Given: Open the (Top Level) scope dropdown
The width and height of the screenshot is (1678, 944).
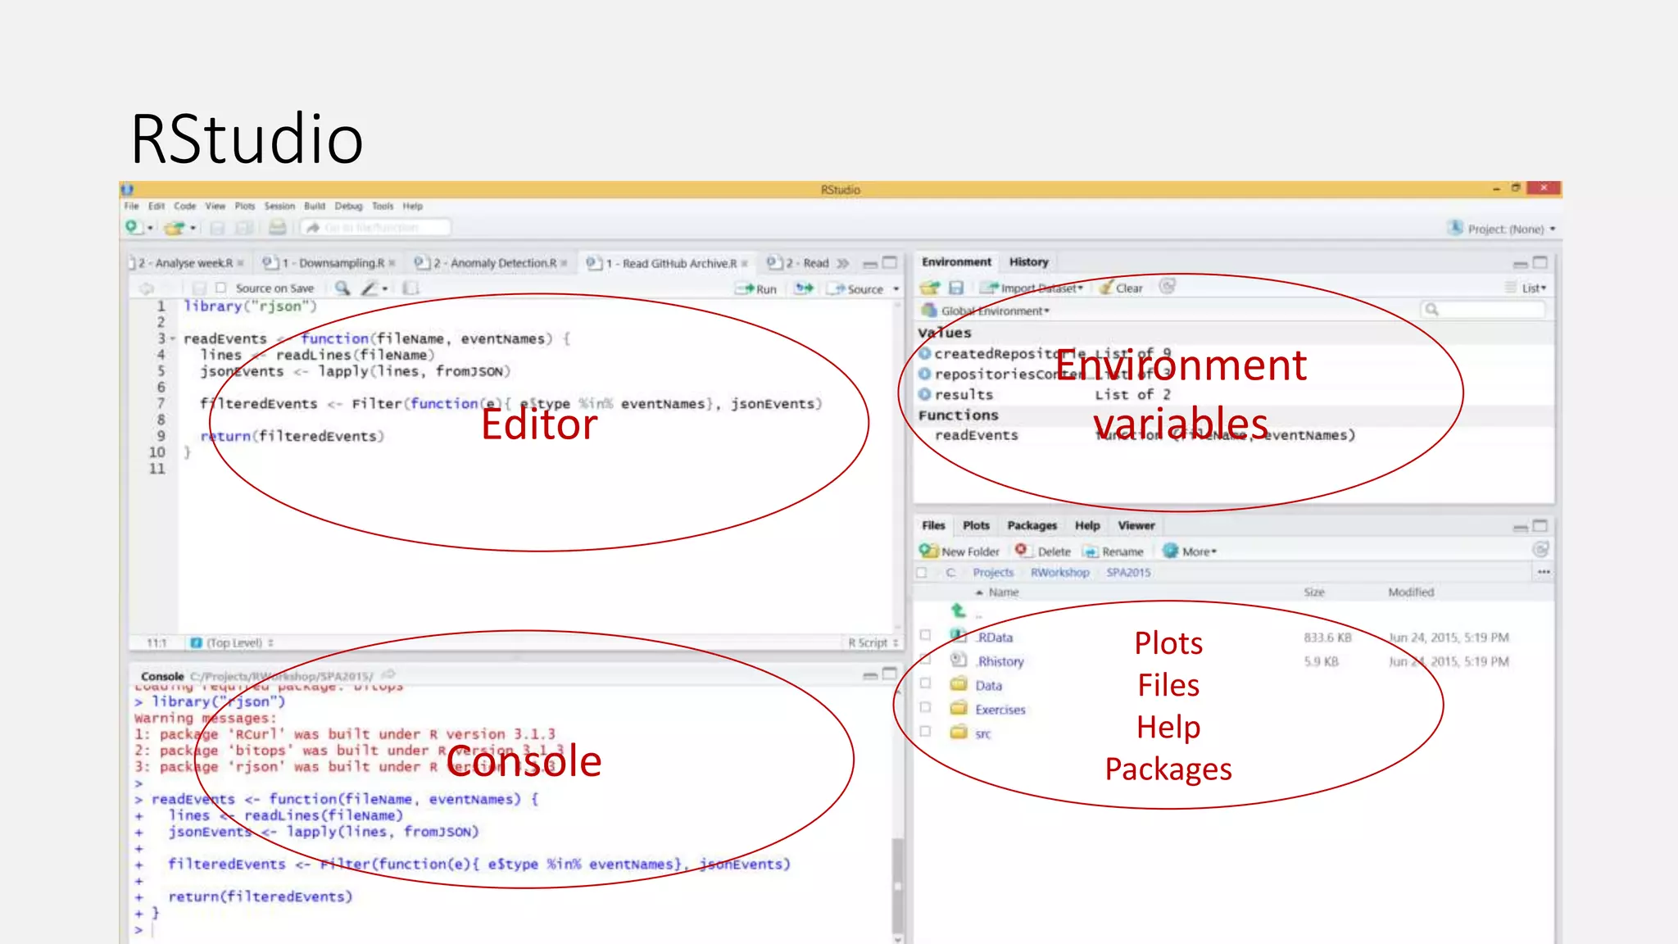Looking at the screenshot, I should (232, 642).
